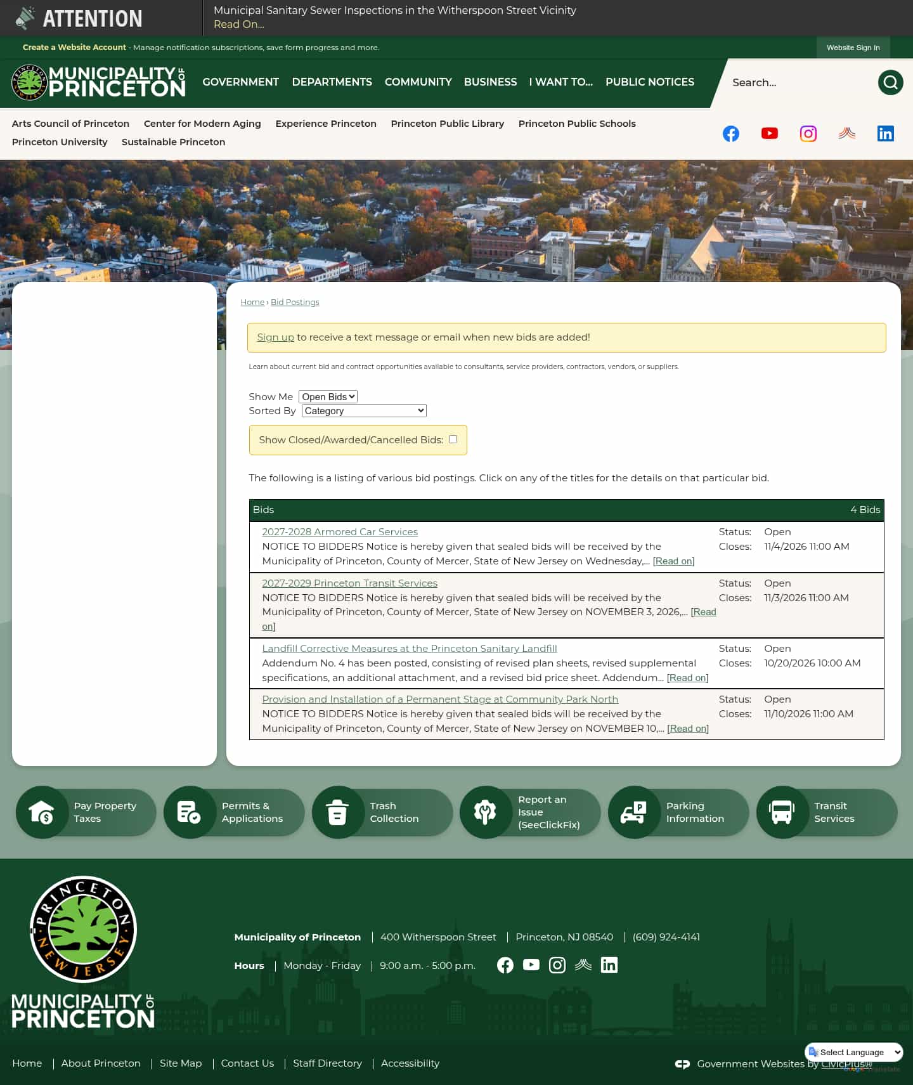Open the Select Language dropdown
The image size is (913, 1085).
pyautogui.click(x=854, y=1052)
